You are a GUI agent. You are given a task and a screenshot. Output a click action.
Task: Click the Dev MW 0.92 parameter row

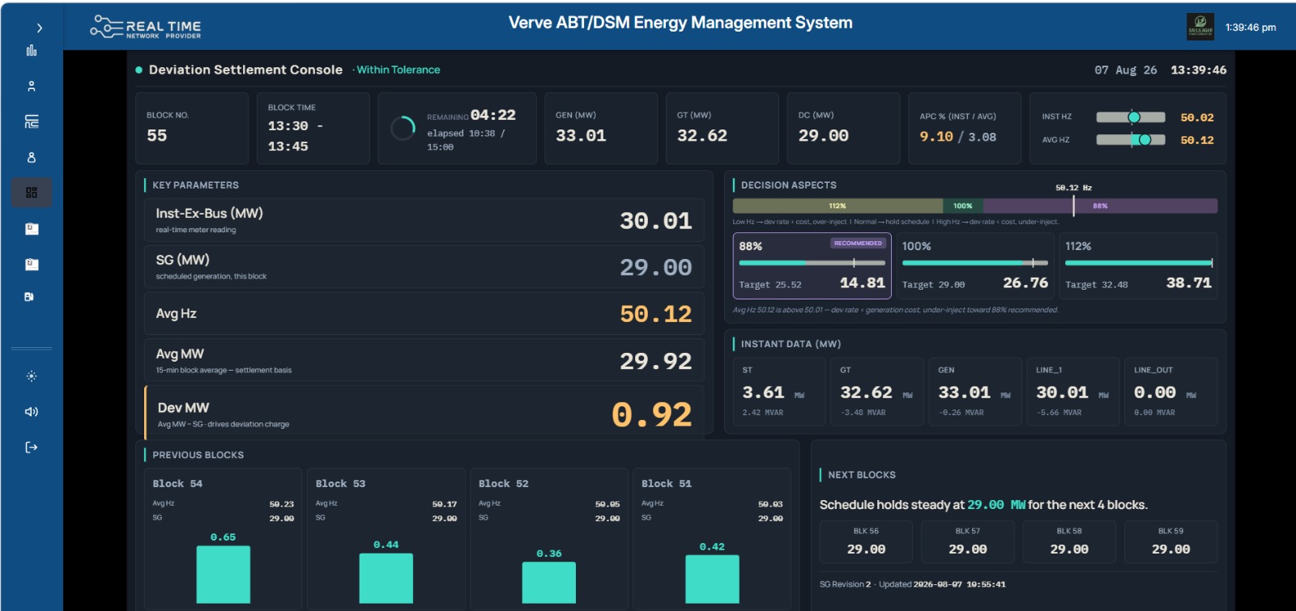click(x=424, y=413)
